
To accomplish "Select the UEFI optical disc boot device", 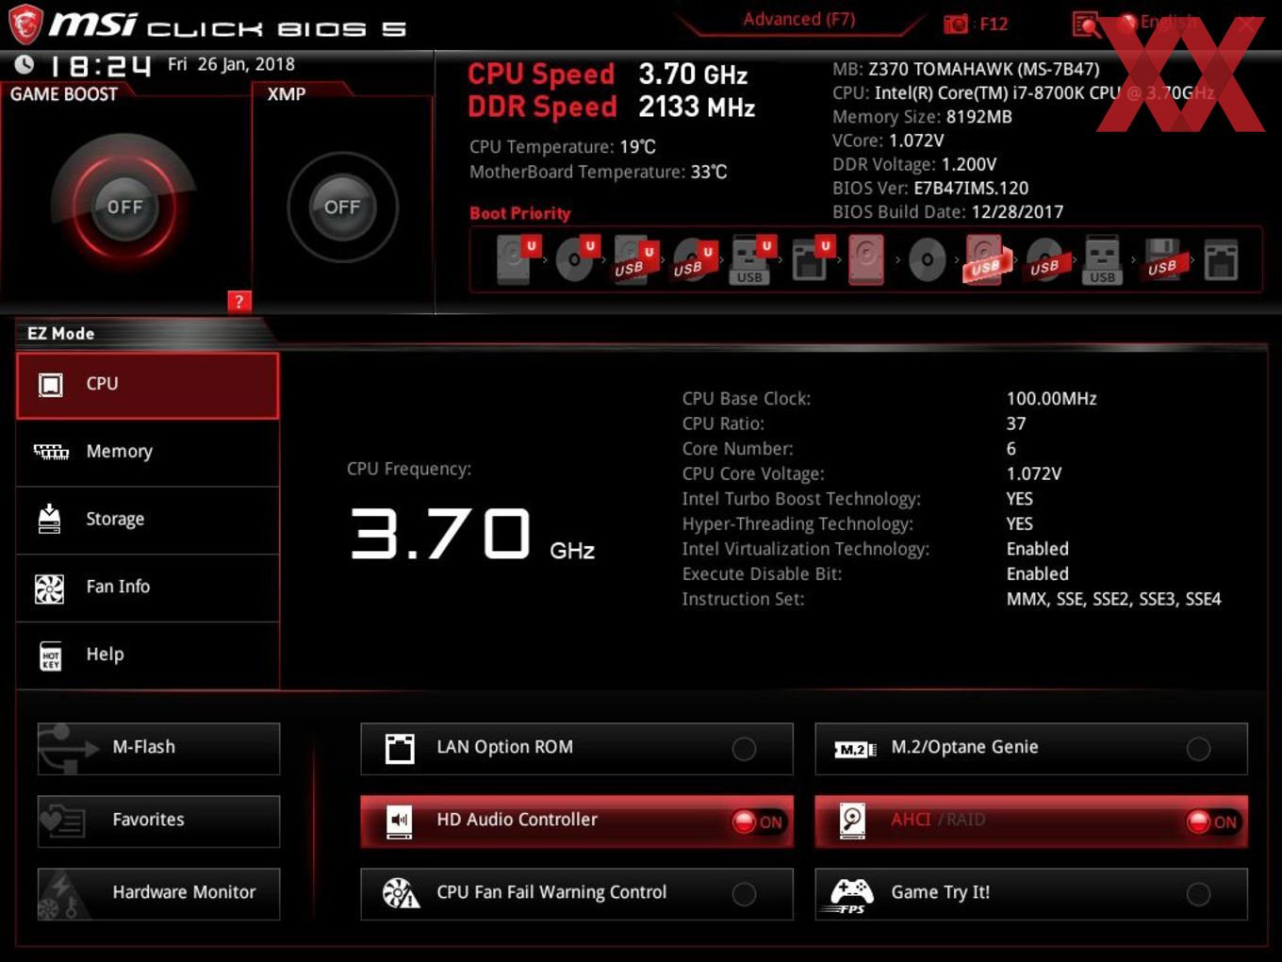I will tap(576, 259).
